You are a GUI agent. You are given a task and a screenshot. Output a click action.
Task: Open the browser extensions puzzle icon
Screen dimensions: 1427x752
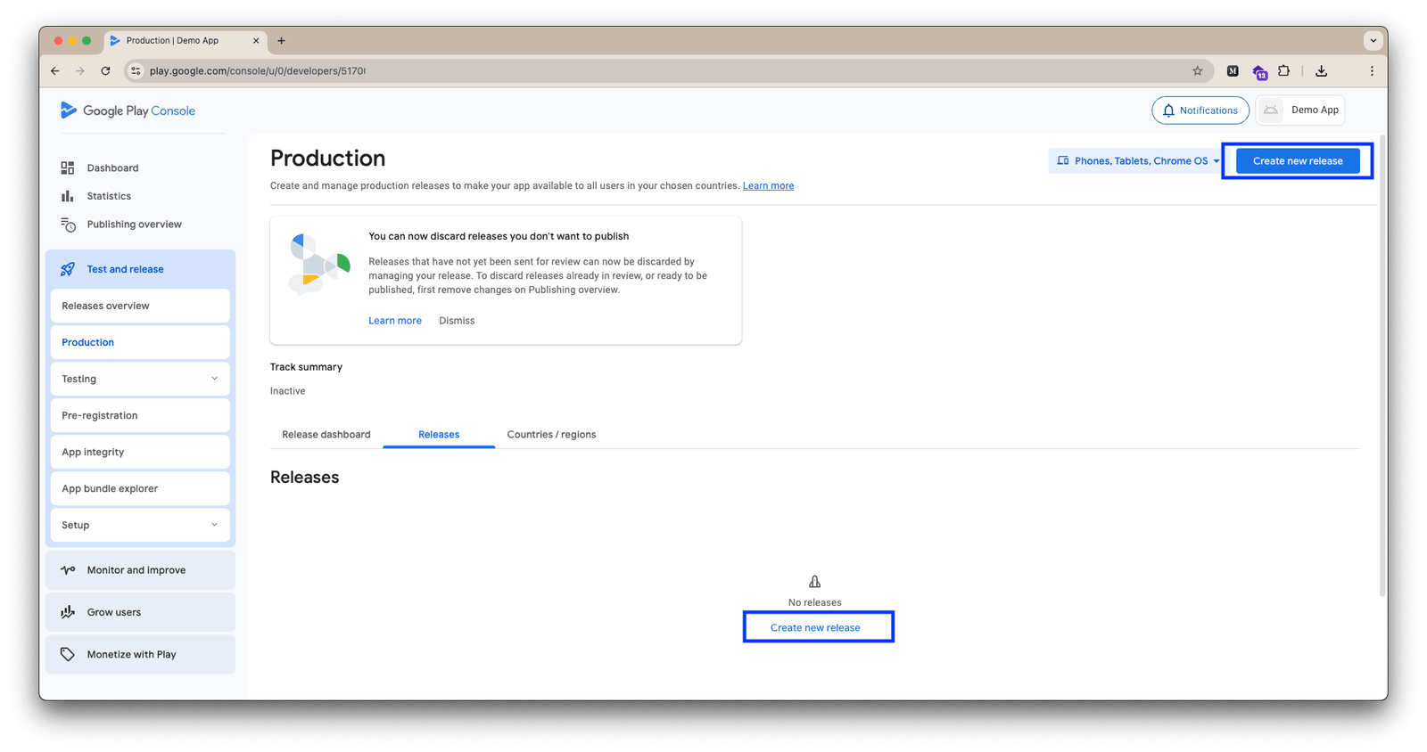point(1284,71)
